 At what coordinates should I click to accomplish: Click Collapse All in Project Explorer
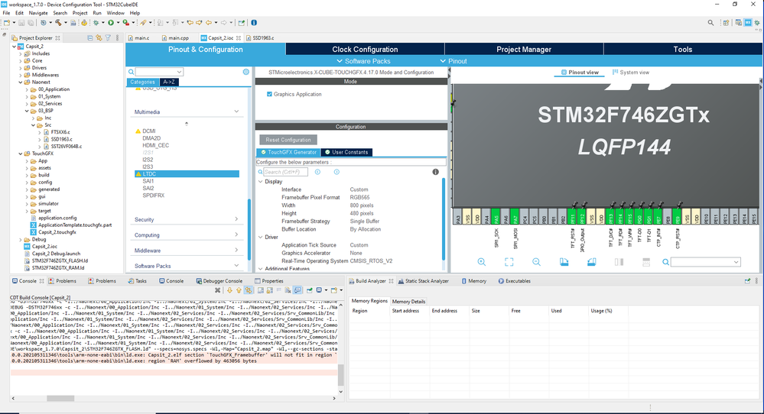click(90, 37)
